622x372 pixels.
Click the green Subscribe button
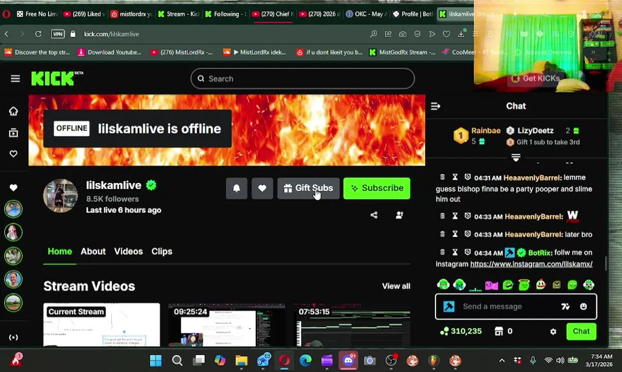(377, 188)
